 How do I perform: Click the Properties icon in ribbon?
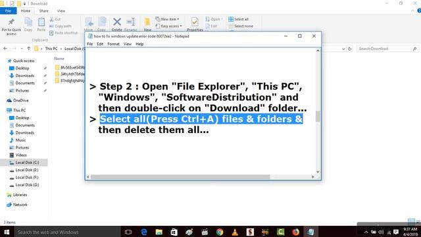[x=195, y=22]
